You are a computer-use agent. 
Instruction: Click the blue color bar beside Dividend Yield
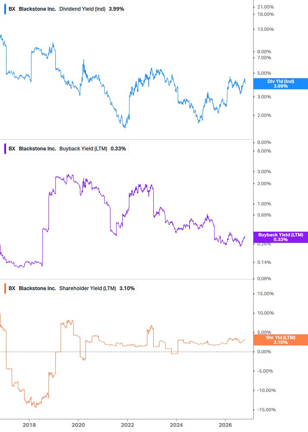click(5, 9)
